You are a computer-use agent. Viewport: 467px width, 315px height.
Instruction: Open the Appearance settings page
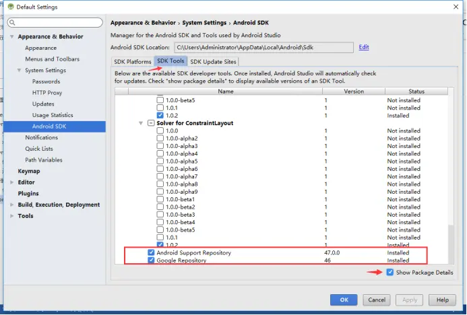41,48
